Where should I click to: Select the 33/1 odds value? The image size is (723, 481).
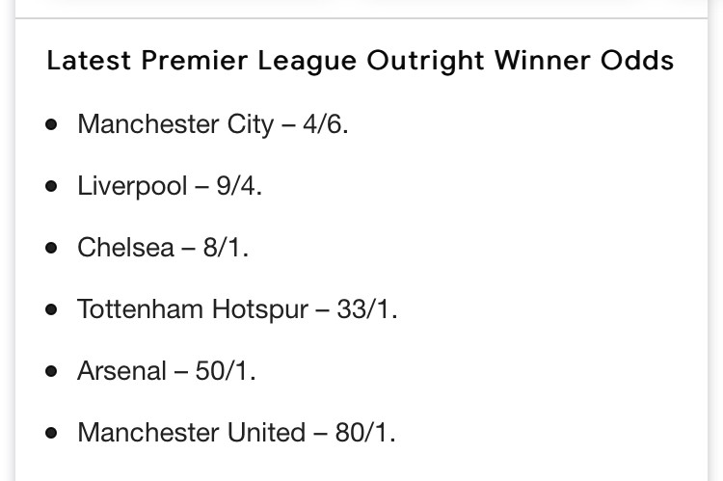[364, 309]
